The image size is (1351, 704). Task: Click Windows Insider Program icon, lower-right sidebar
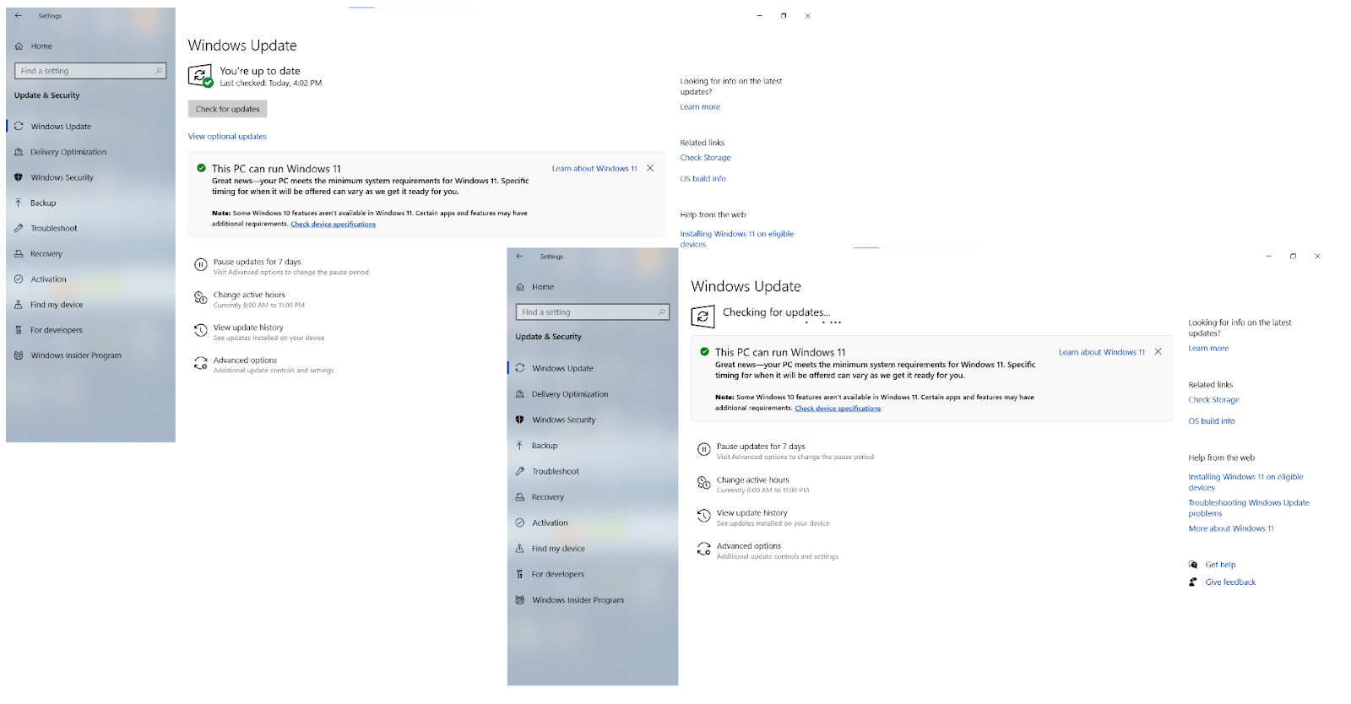pos(520,600)
